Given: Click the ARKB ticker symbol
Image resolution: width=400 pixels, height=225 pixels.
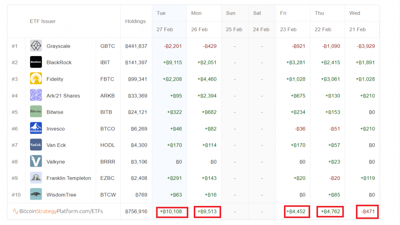Looking at the screenshot, I should pyautogui.click(x=107, y=96).
